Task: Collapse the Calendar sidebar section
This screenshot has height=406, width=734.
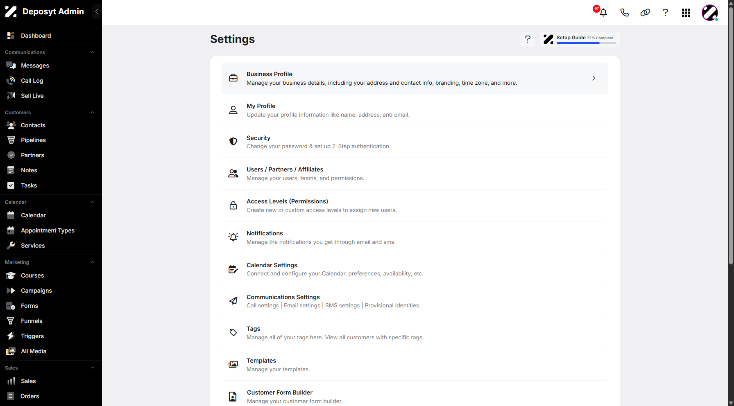Action: point(93,202)
